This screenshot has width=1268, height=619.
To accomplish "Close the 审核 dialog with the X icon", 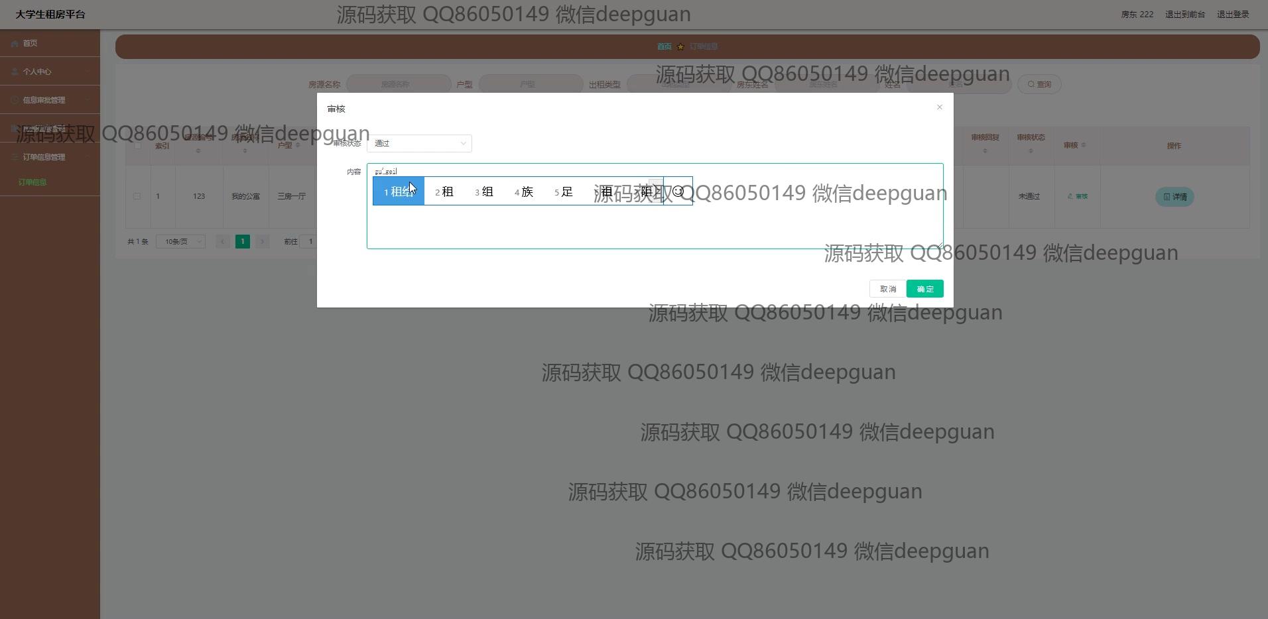I will click(x=939, y=107).
